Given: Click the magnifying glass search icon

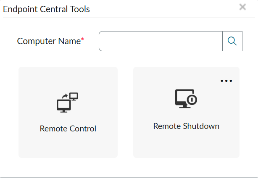Looking at the screenshot, I should point(232,41).
